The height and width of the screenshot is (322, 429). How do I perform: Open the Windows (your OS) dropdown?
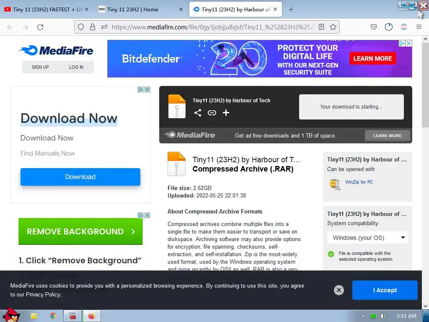point(367,238)
